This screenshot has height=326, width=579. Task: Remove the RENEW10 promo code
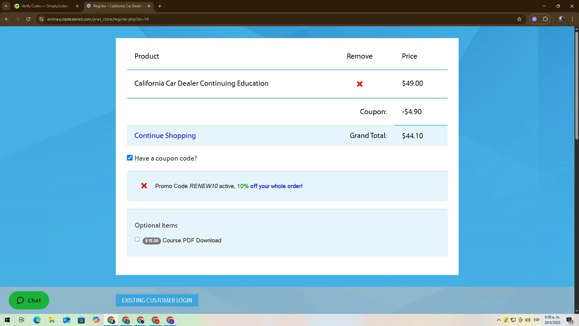[144, 186]
